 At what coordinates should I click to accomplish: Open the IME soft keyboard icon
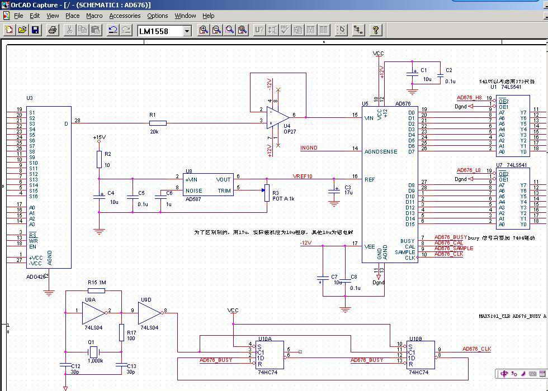pyautogui.click(x=532, y=374)
